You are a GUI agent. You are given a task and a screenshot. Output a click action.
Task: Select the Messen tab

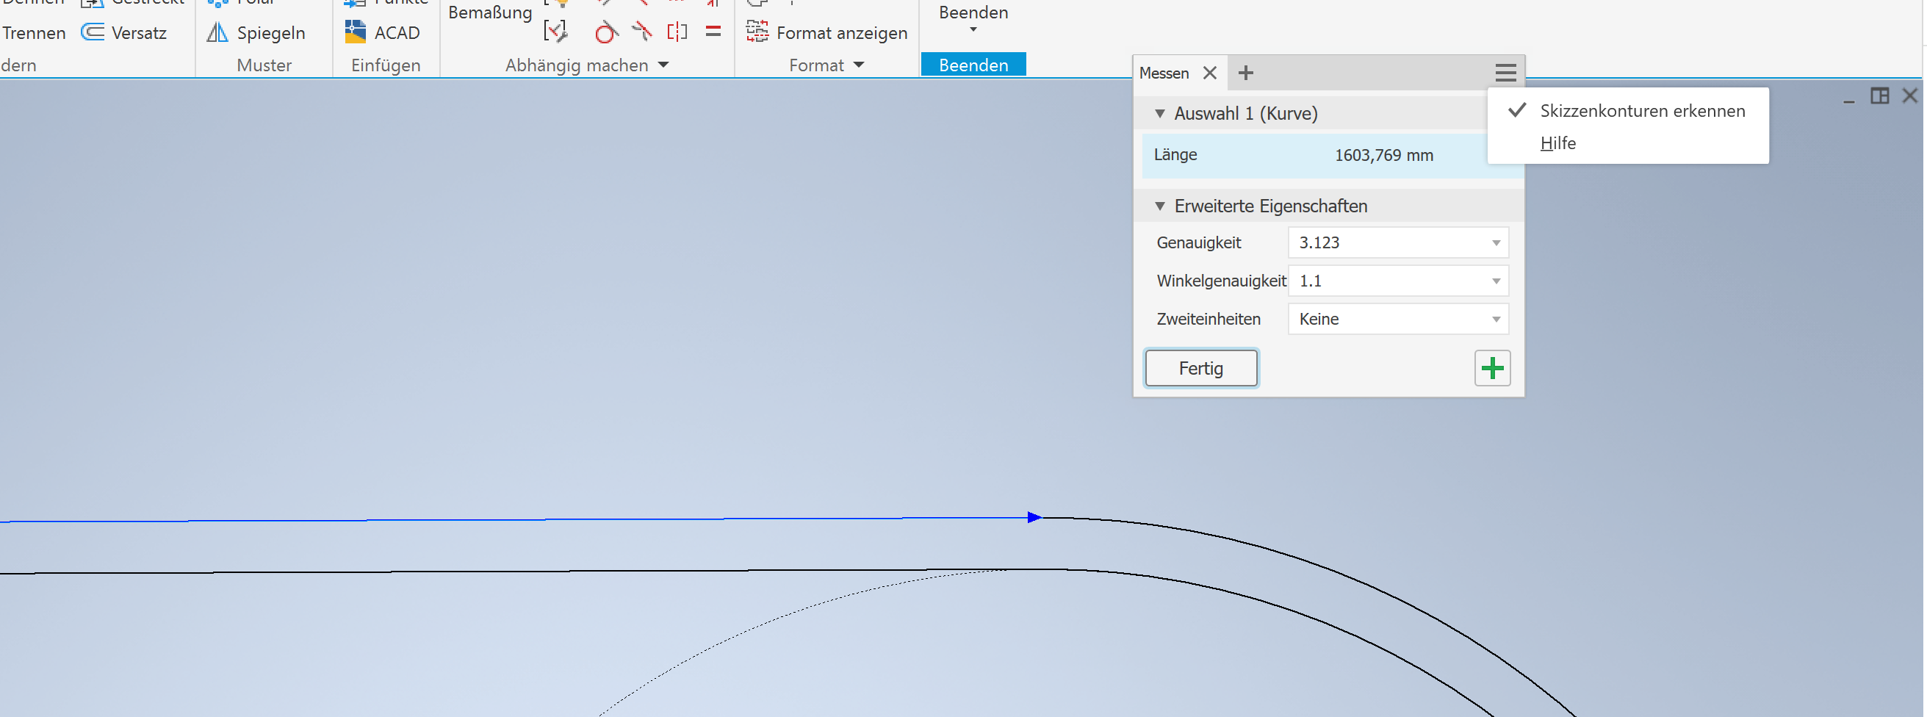(x=1164, y=73)
